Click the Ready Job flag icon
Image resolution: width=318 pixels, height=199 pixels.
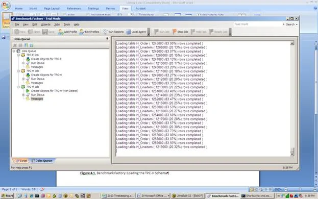[211, 32]
